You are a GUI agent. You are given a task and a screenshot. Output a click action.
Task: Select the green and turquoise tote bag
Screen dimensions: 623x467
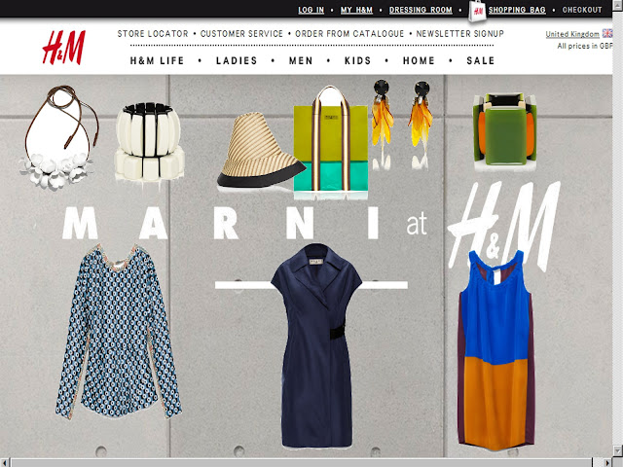331,142
